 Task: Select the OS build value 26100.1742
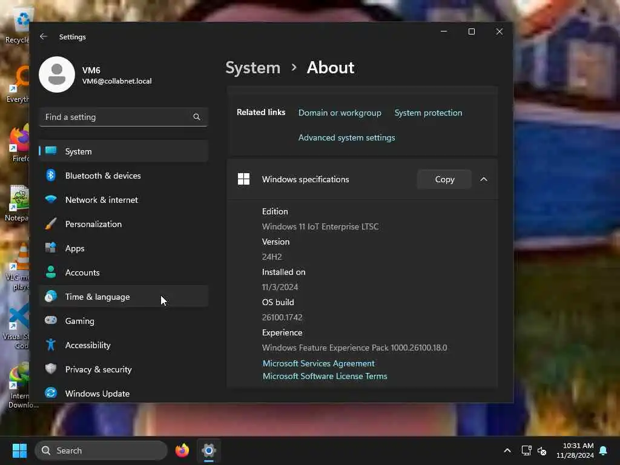(x=282, y=317)
